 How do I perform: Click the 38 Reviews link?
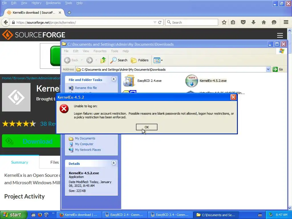tap(48, 124)
